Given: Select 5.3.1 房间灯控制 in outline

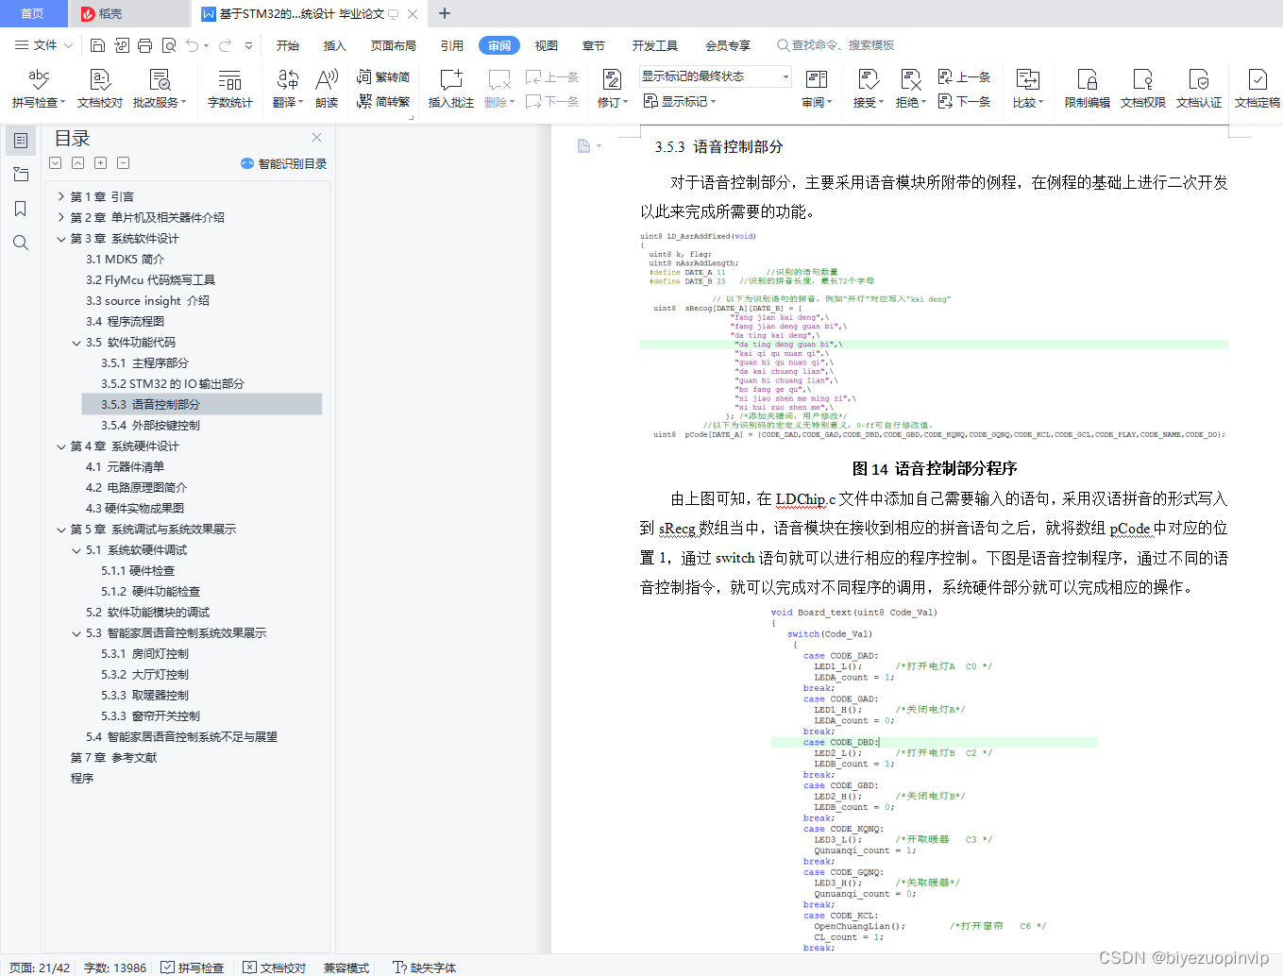Looking at the screenshot, I should pyautogui.click(x=144, y=653).
